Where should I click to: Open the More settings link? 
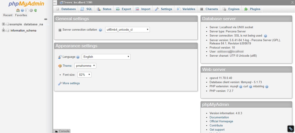(71, 83)
